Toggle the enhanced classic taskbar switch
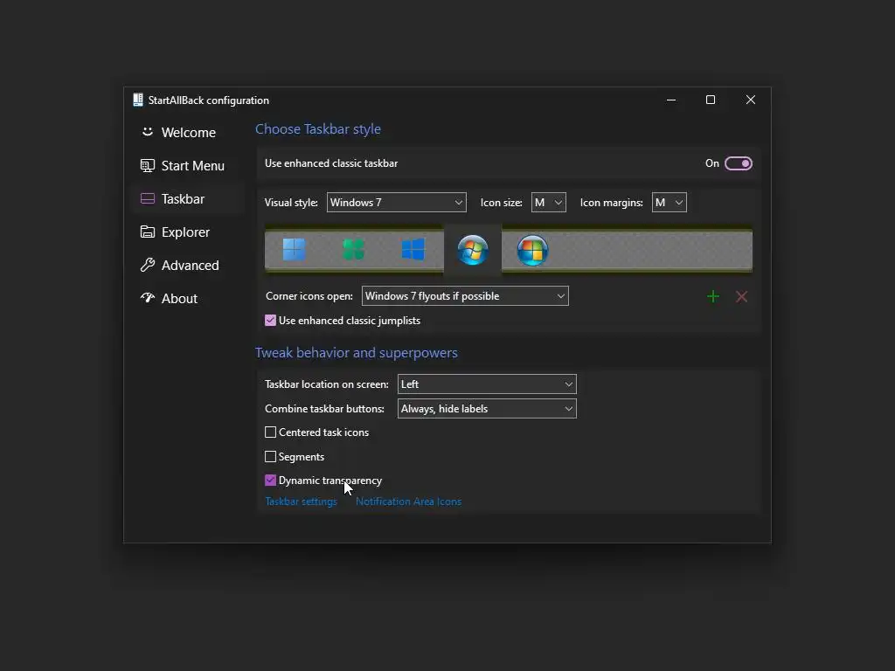Viewport: 895px width, 671px height. point(738,163)
